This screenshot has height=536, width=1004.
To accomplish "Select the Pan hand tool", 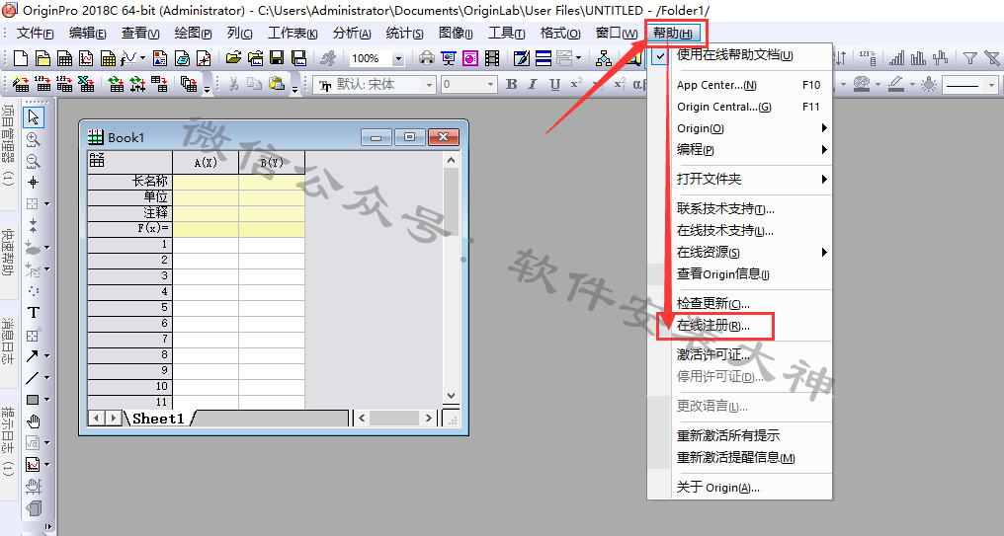I will 34,421.
